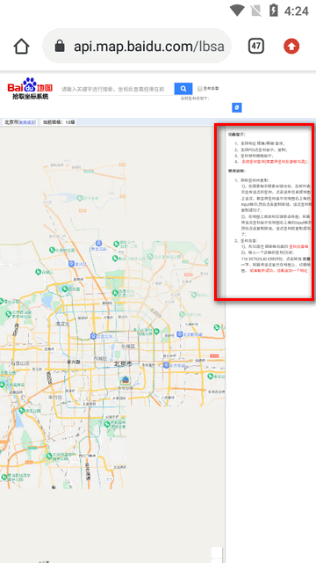The width and height of the screenshot is (316, 563).
Task: Click the red item 4 text under 功能简介
Action: 275,162
